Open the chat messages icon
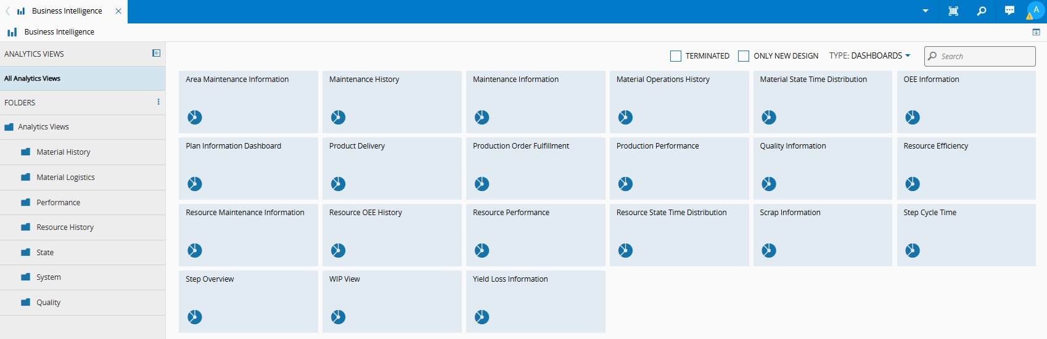Screen dimensions: 1047x339 (x=1009, y=10)
